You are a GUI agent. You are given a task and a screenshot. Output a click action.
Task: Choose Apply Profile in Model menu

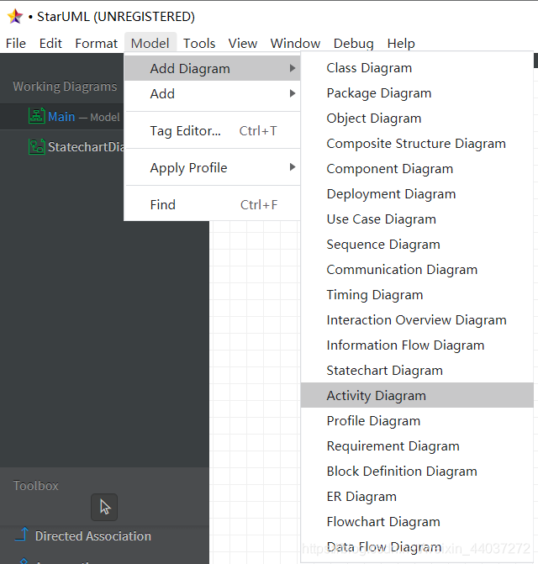[x=212, y=167]
